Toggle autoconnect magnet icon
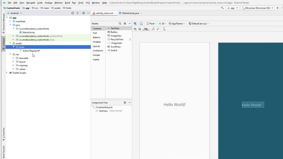Image resolution: width=283 pixels, height=159 pixels. [x=140, y=29]
